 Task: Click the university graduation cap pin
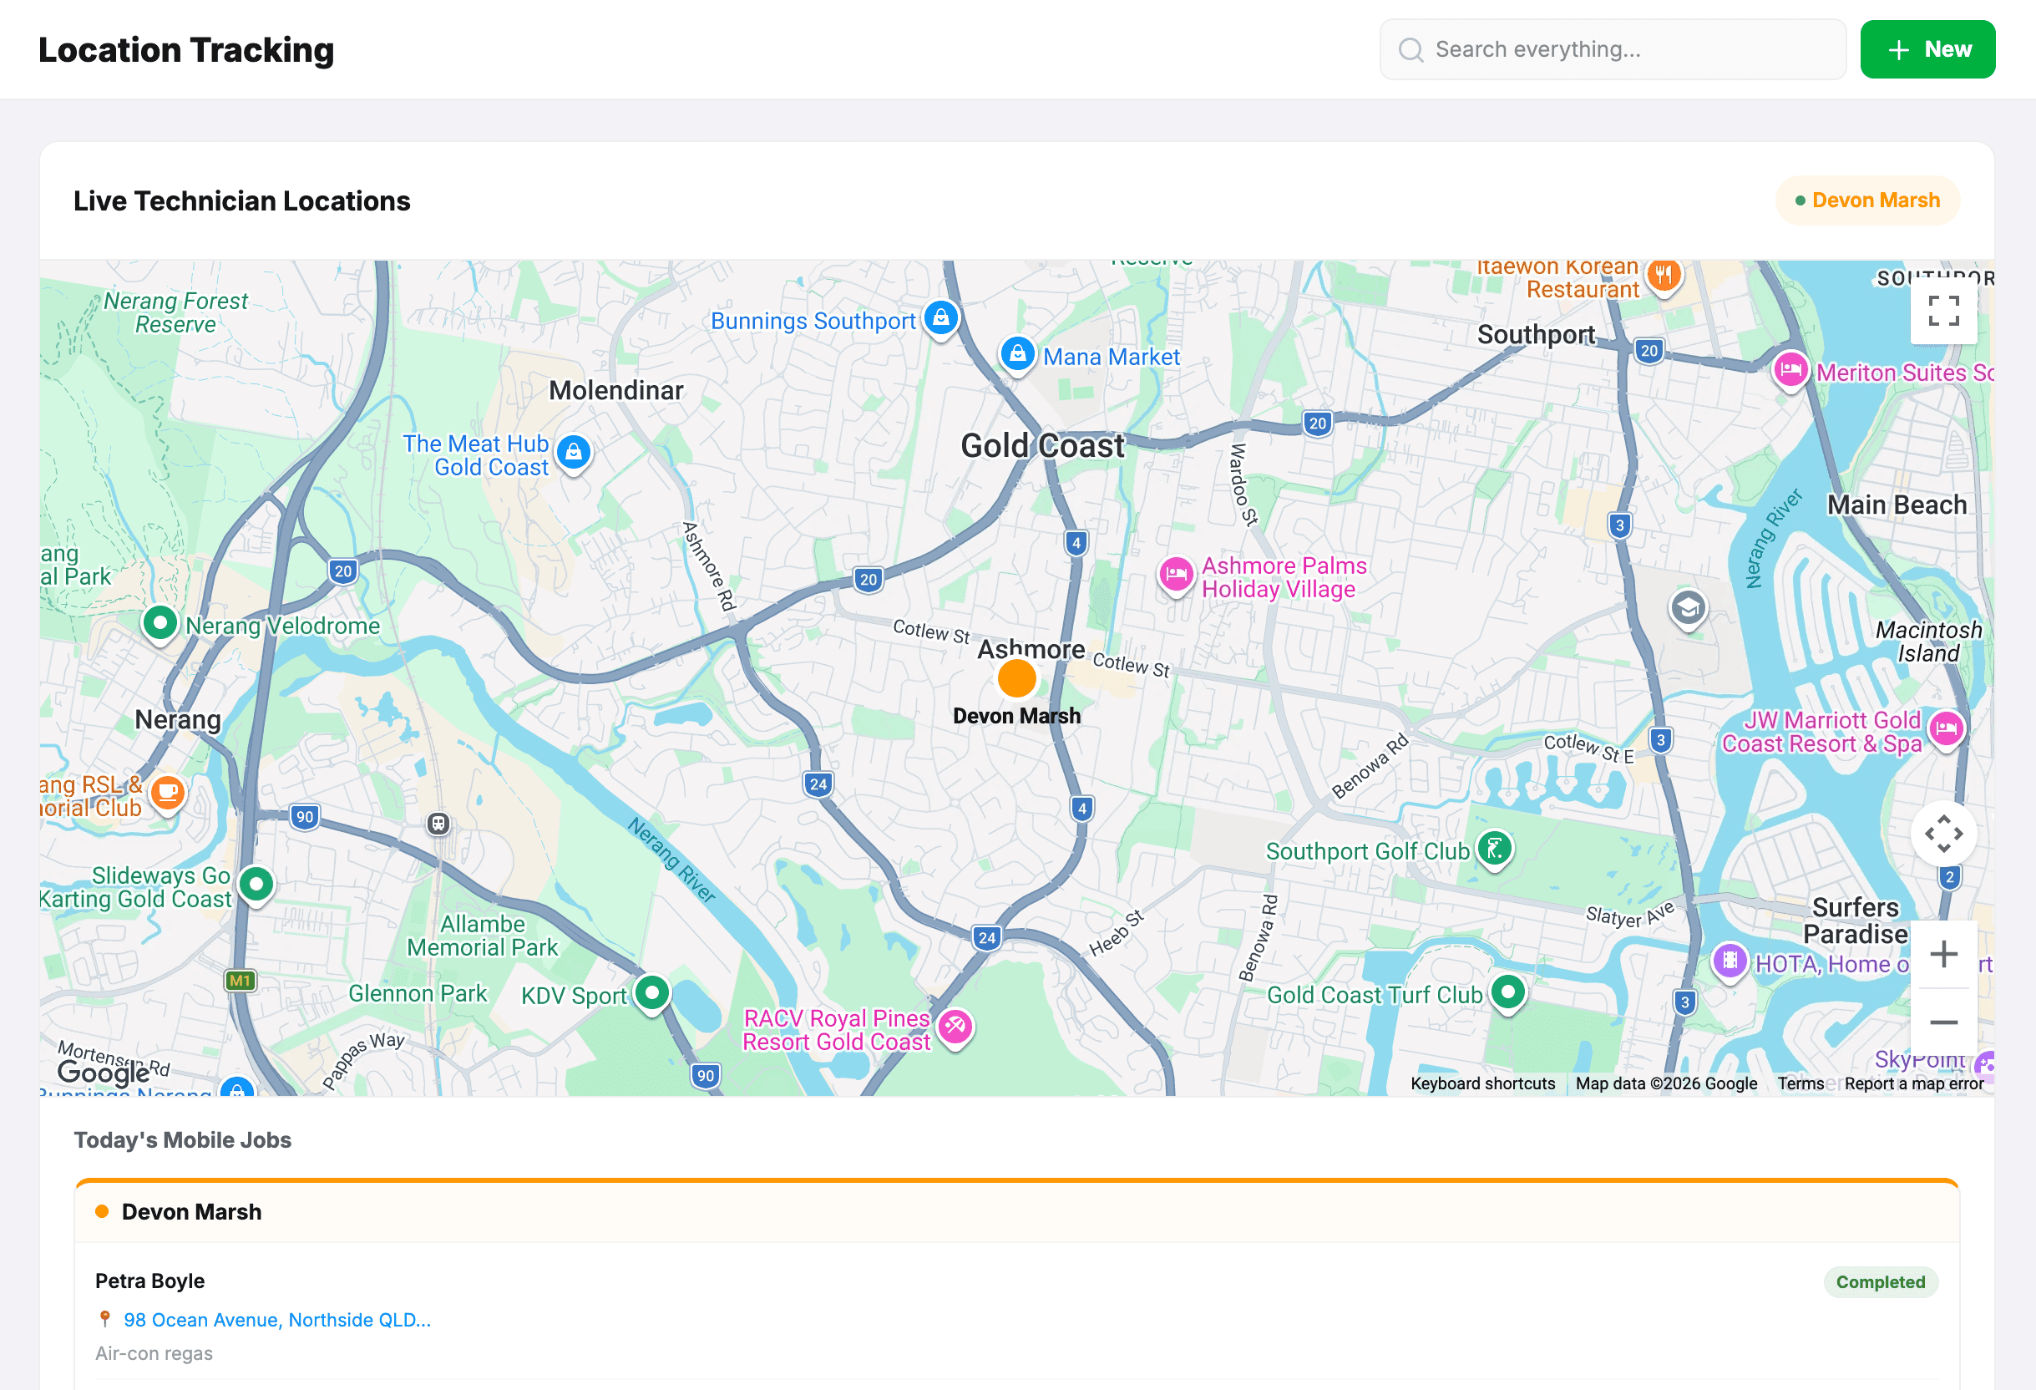(x=1689, y=608)
